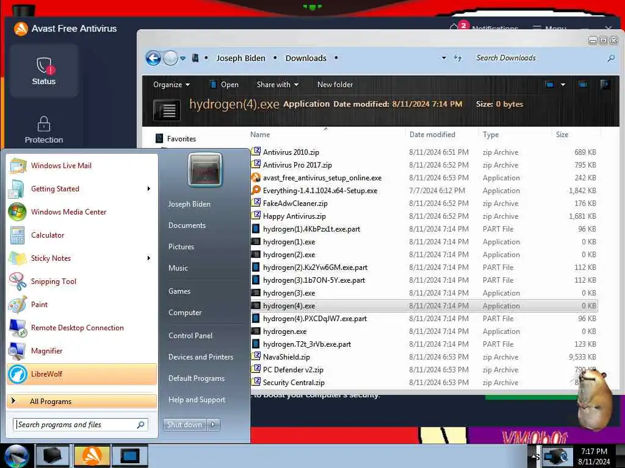Expand the Share with dropdown
Viewport: 625px width, 468px height.
click(278, 84)
